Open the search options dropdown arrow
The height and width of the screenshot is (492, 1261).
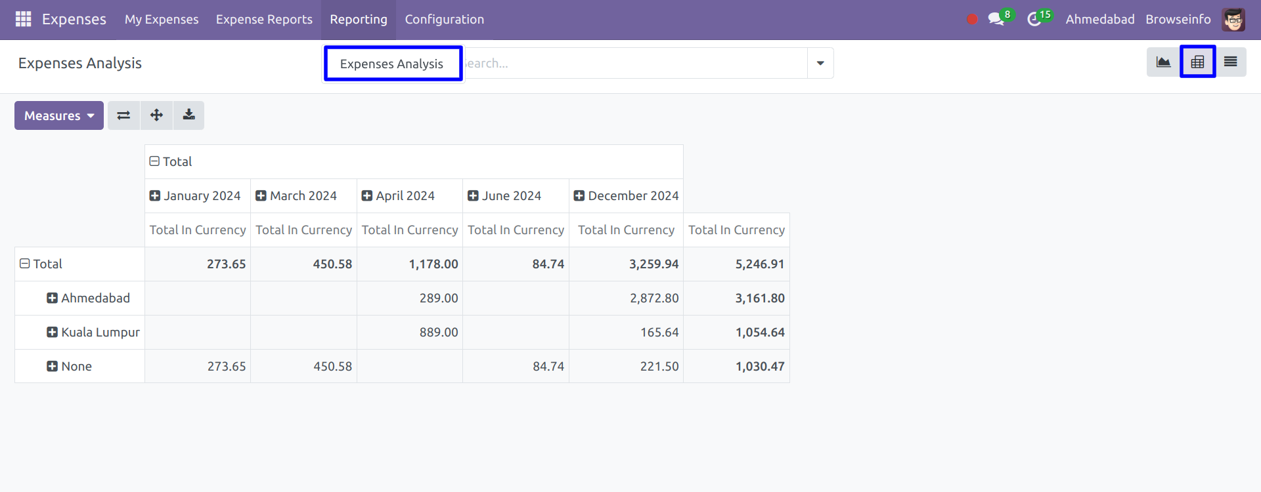(x=820, y=63)
